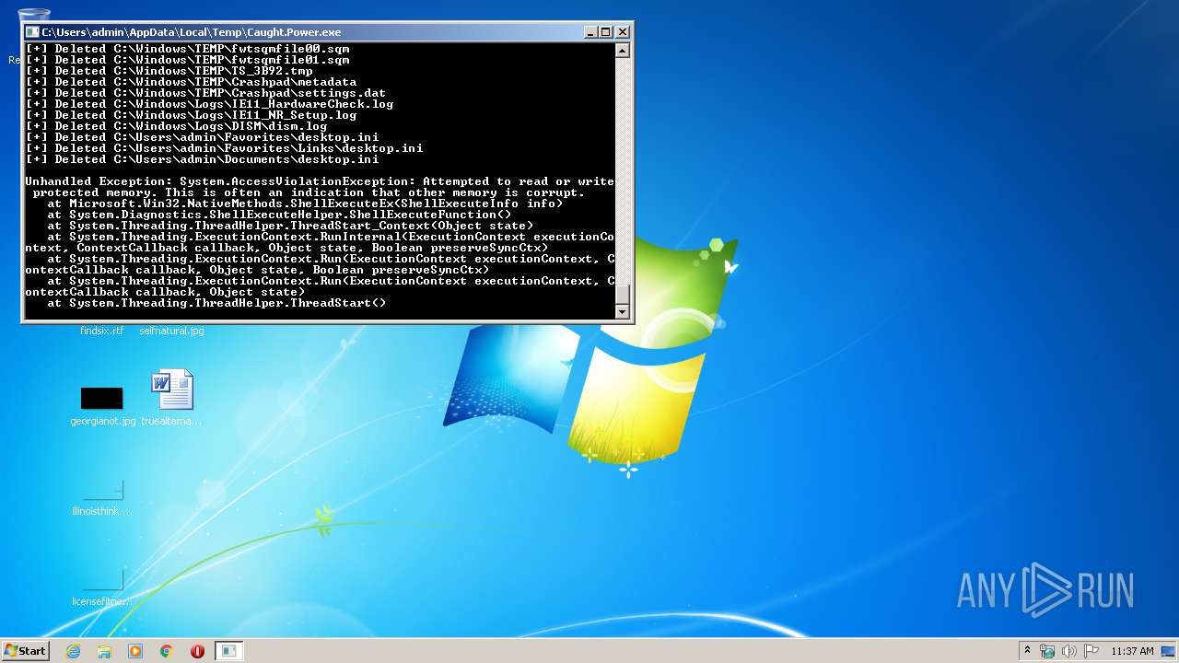
Task: Open Windows Media Player from the taskbar
Action: 135,651
